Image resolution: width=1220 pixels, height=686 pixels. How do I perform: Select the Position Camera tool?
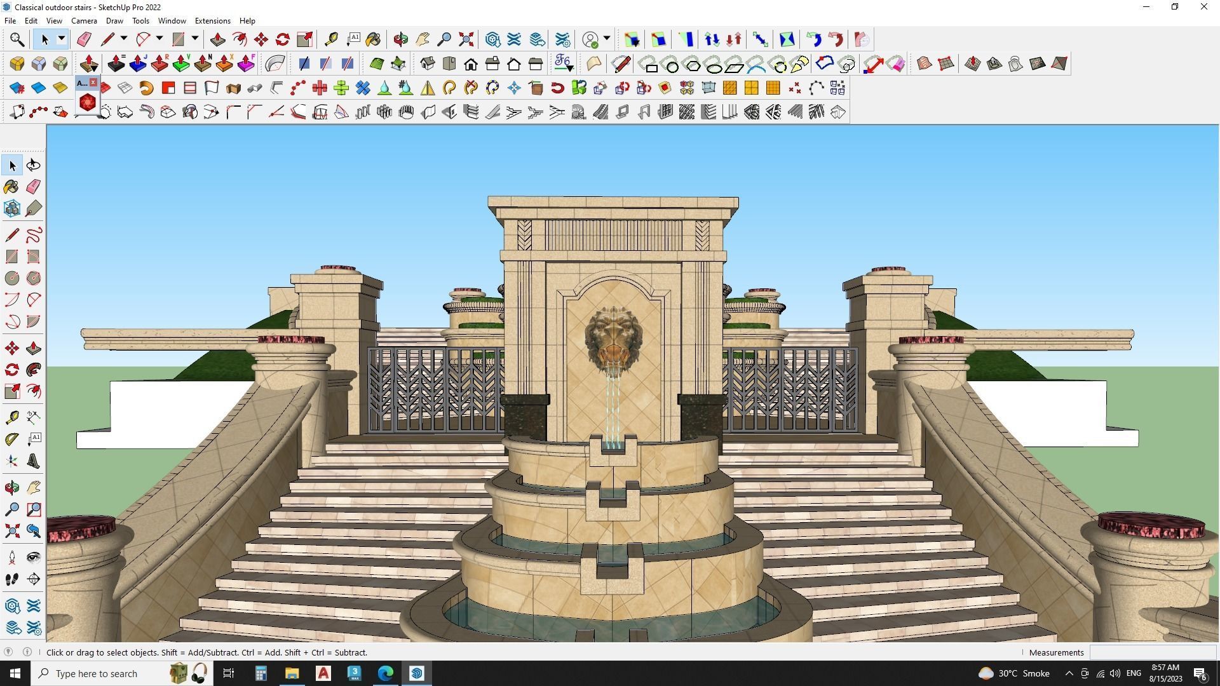11,558
